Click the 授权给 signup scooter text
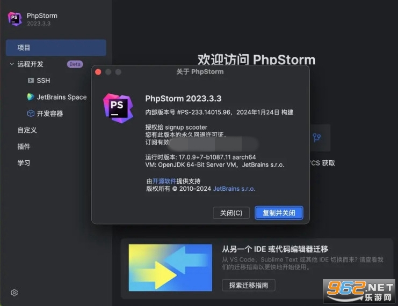This screenshot has height=306, width=398. (176, 127)
